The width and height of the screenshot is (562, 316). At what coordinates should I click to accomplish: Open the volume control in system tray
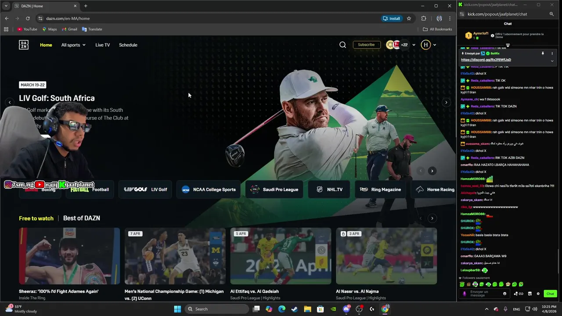535,309
